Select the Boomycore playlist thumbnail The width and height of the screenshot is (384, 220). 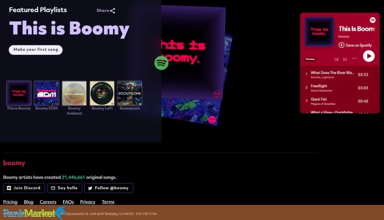pos(129,93)
